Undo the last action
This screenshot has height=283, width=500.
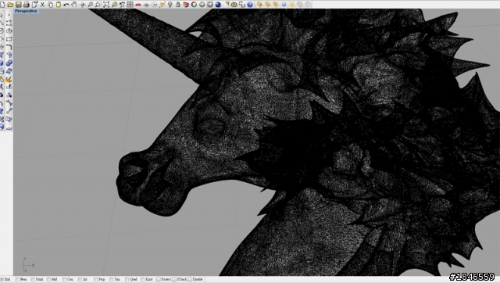(66, 5)
